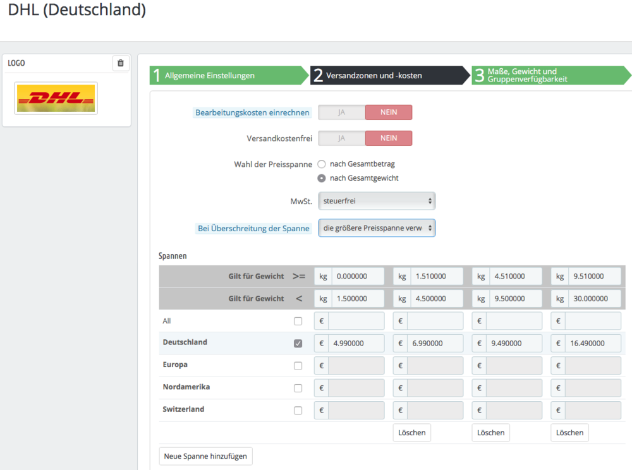This screenshot has height=470, width=632.
Task: Enable the Europa zone checkbox
Action: tap(298, 366)
